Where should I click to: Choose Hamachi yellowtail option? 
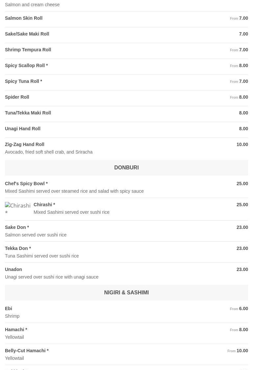tap(126, 333)
